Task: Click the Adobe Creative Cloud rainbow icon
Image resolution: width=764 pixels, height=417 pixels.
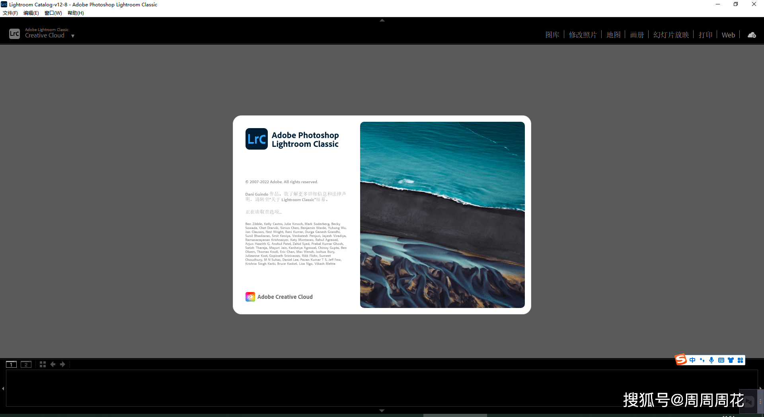Action: point(250,297)
